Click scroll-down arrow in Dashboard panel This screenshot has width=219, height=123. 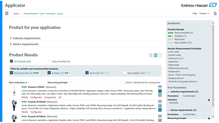[213, 116]
